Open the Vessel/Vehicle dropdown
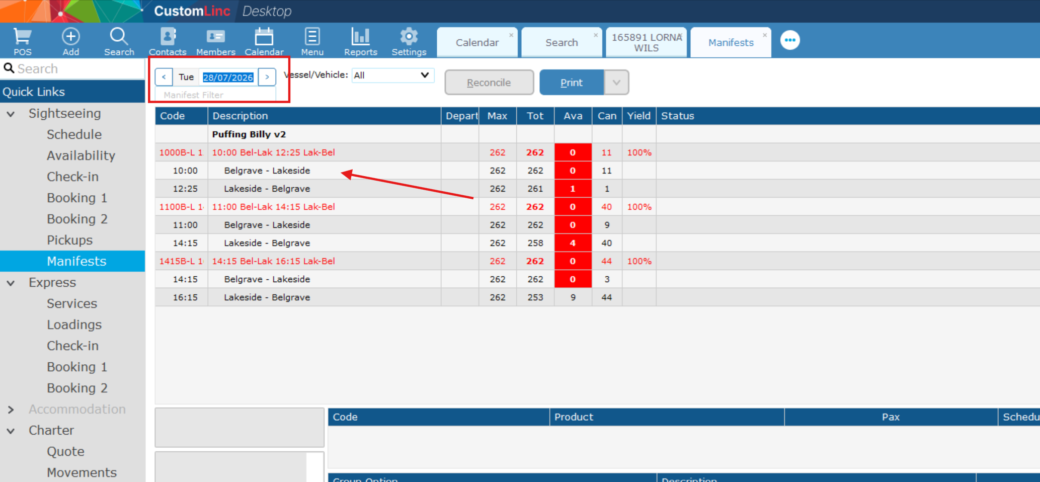This screenshot has width=1040, height=482. point(392,75)
